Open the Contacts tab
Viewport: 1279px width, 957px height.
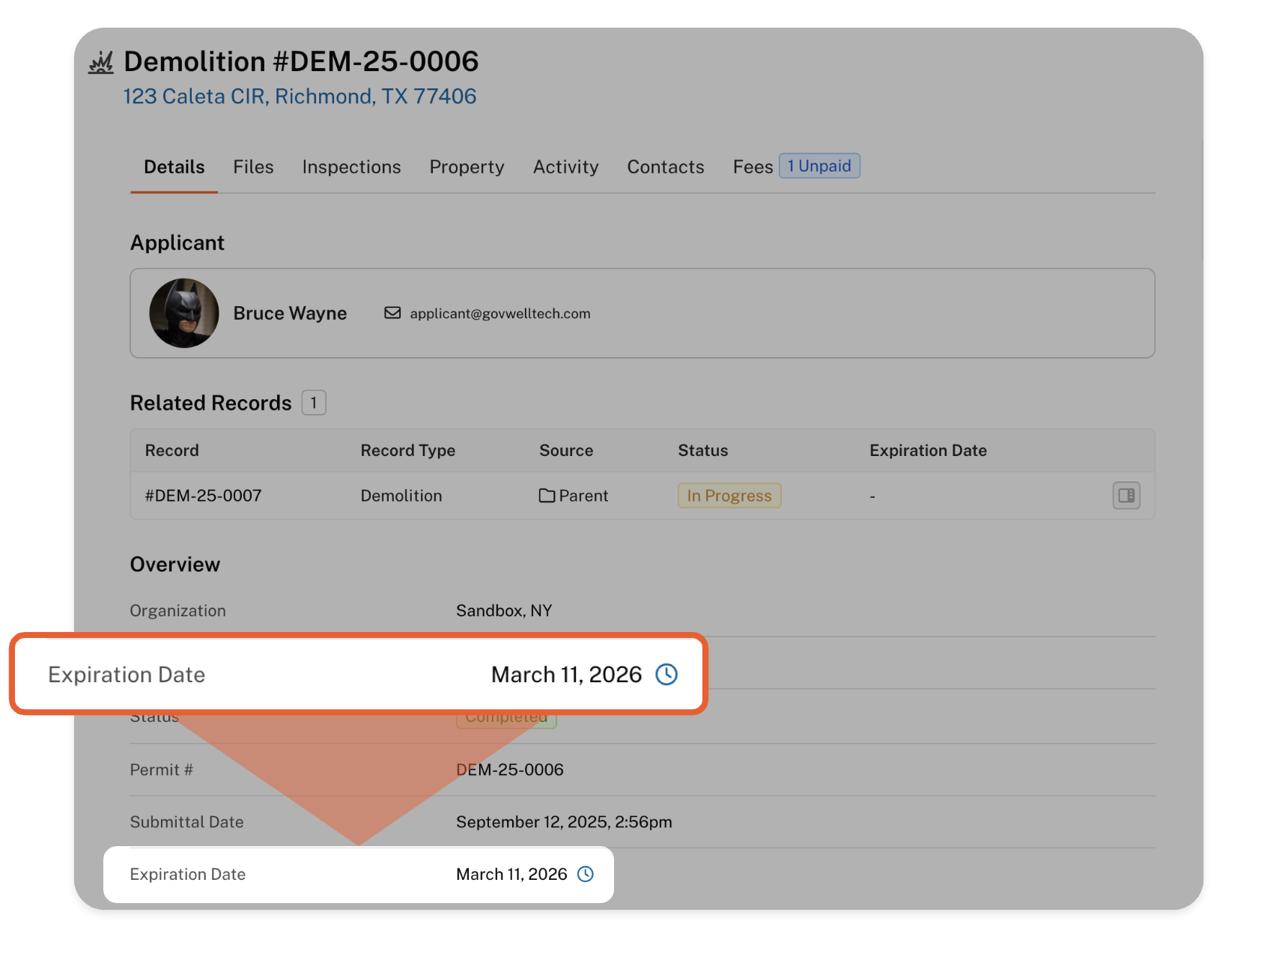pyautogui.click(x=665, y=167)
